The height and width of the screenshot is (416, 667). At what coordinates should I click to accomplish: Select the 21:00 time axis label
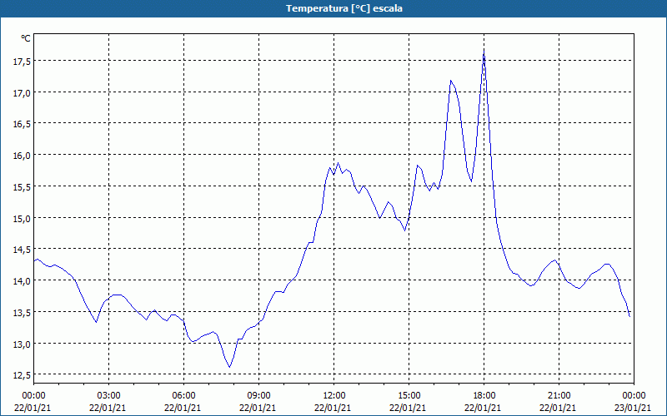[559, 396]
